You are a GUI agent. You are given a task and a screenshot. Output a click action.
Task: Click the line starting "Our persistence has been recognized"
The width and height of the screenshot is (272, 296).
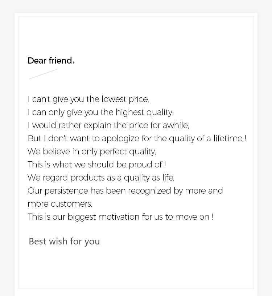pyautogui.click(x=125, y=191)
